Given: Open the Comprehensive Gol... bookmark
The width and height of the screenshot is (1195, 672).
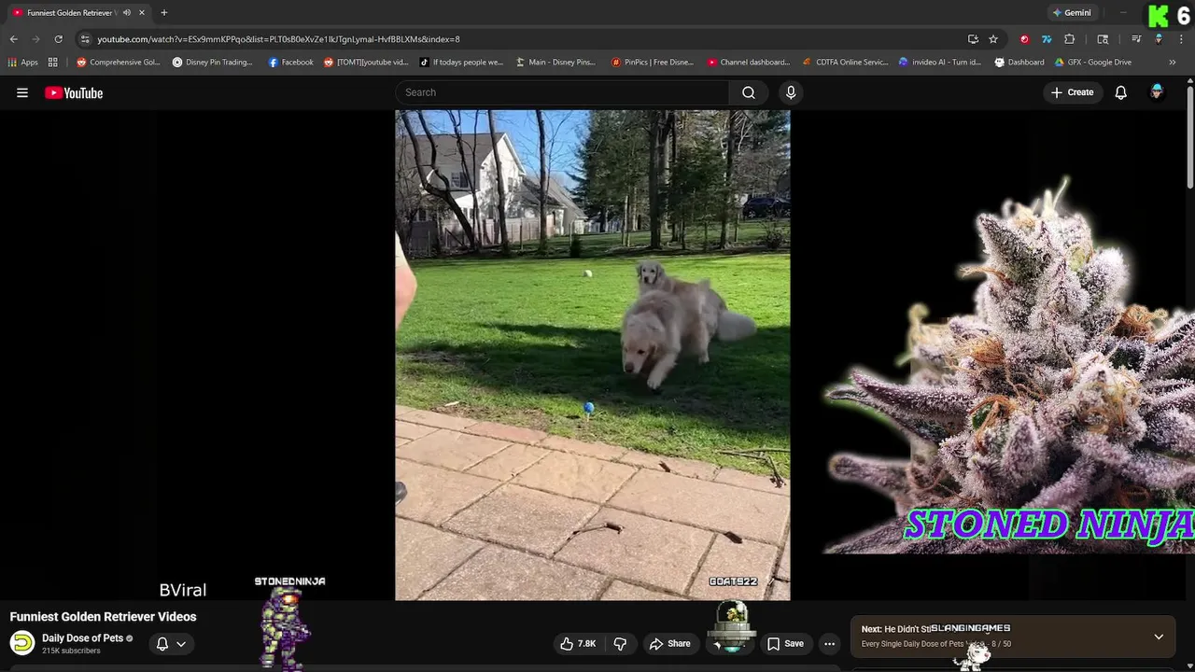Looking at the screenshot, I should click(119, 63).
